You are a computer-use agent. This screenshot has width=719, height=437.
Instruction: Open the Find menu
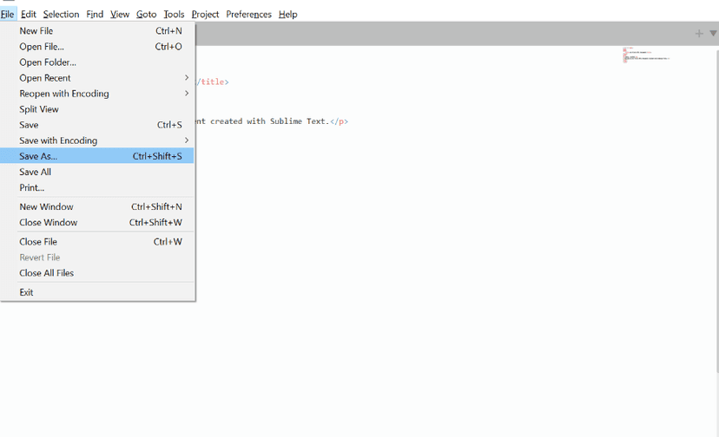pos(95,14)
